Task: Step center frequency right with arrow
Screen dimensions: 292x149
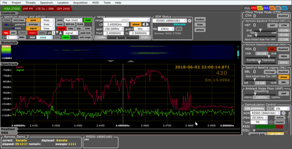Action: click(147, 25)
